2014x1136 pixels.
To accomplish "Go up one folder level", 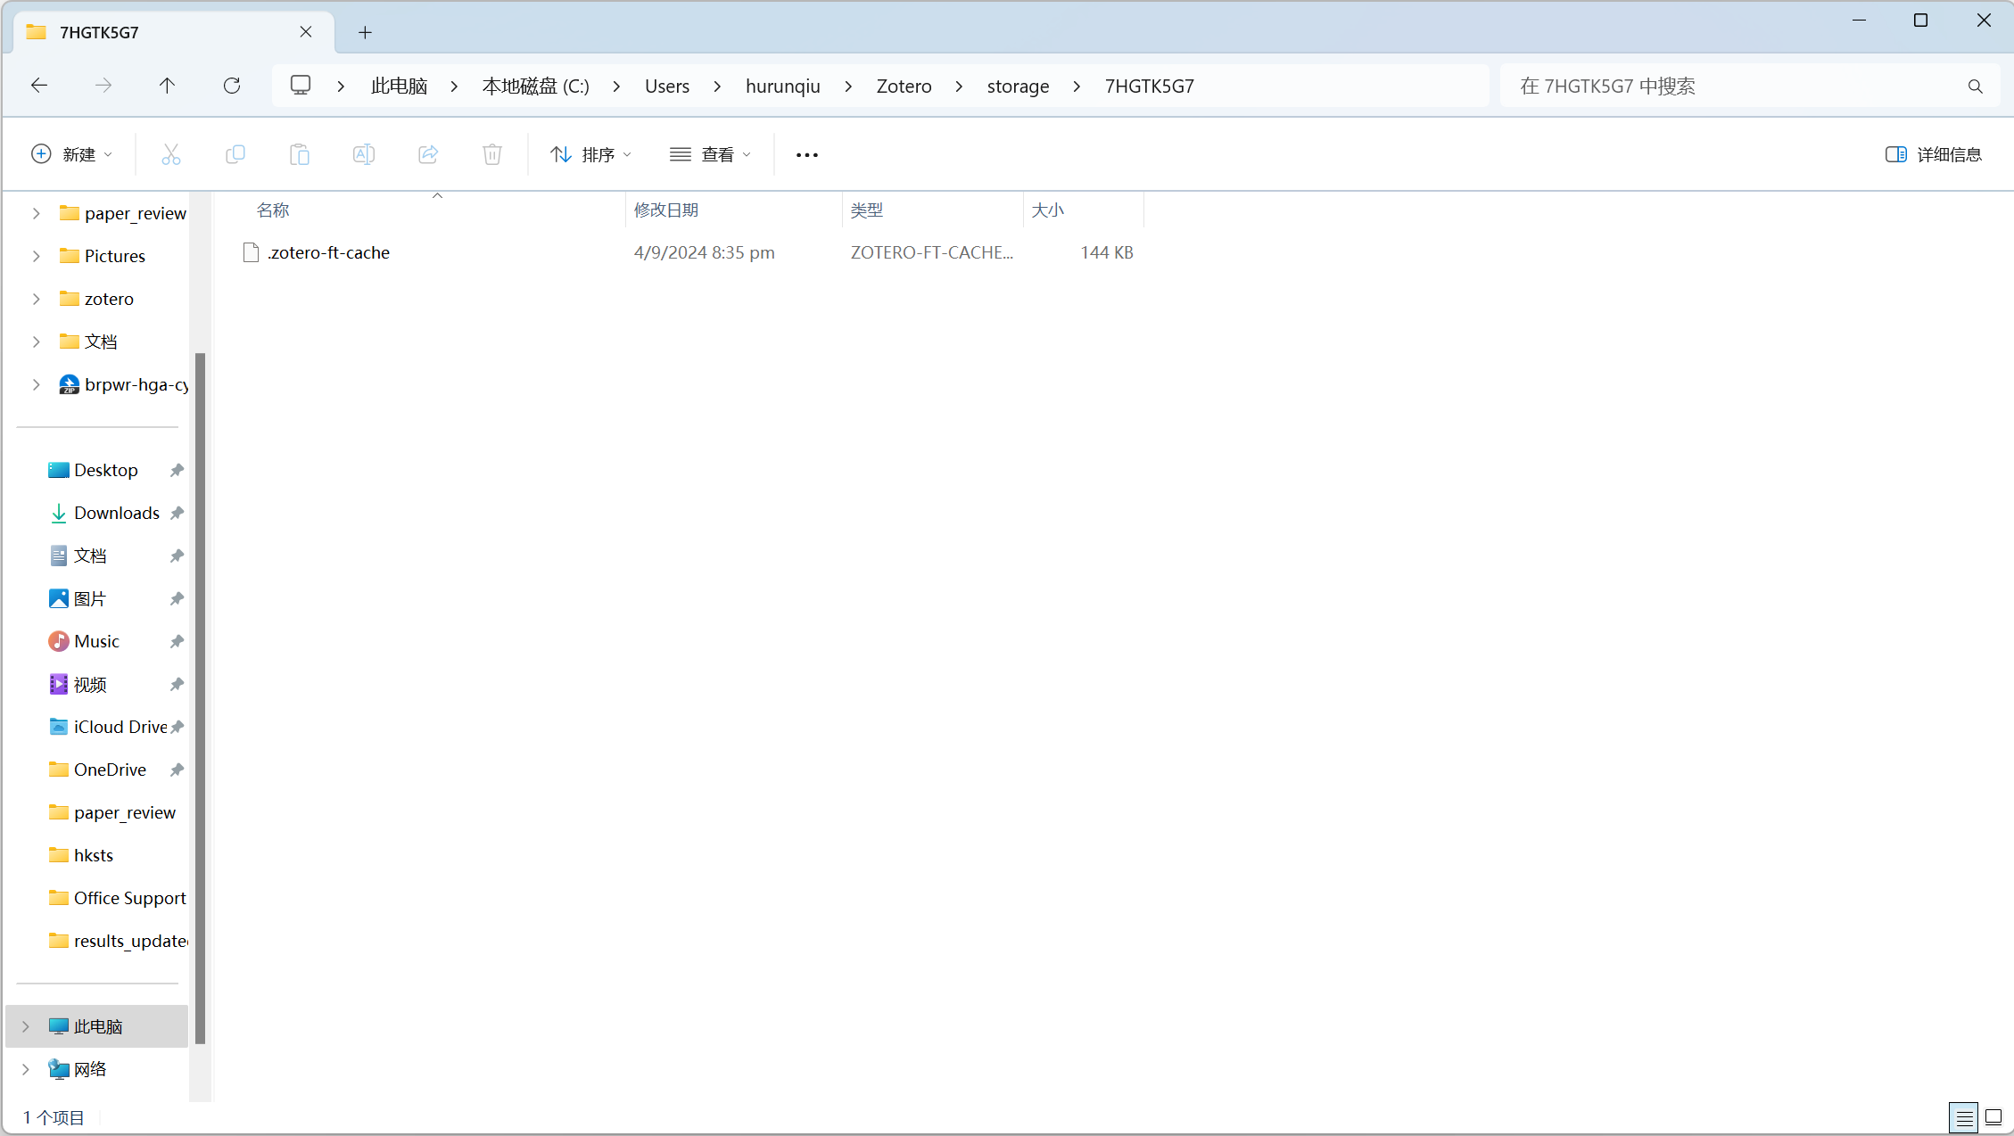I will coord(167,86).
